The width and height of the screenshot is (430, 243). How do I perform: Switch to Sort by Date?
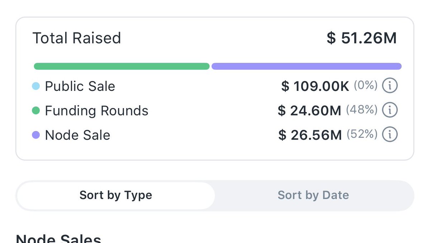click(313, 195)
